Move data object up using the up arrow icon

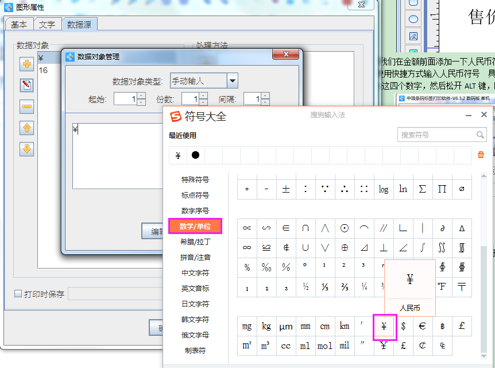(x=26, y=128)
